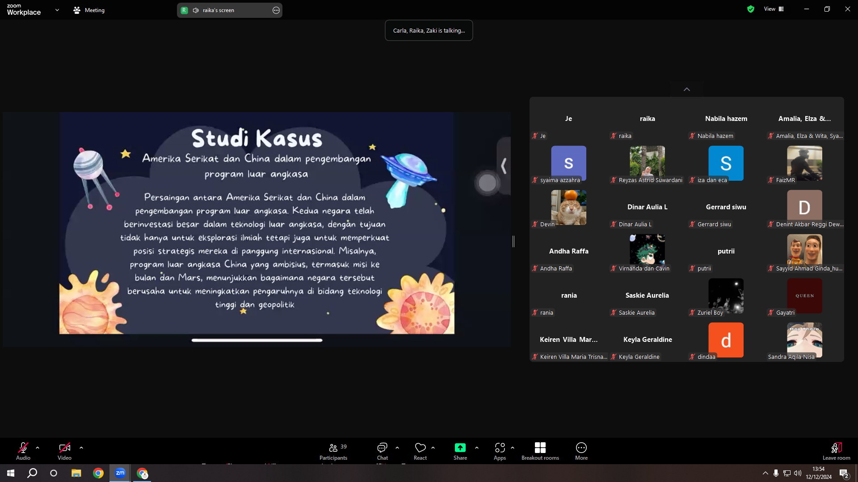
Task: Open the second Chrome window in taskbar
Action: click(x=142, y=473)
